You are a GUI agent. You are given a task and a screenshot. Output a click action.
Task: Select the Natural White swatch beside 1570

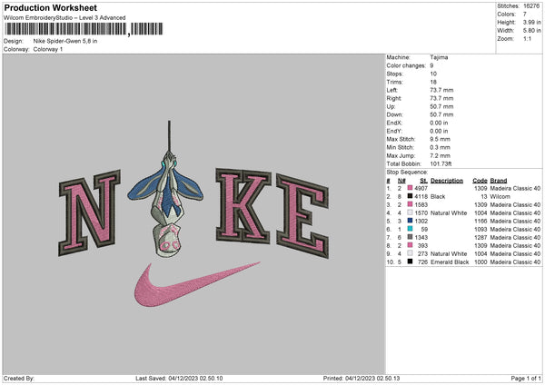(411, 212)
